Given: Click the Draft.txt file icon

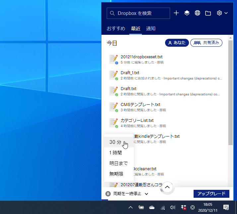Looking at the screenshot, I should 113,91.
